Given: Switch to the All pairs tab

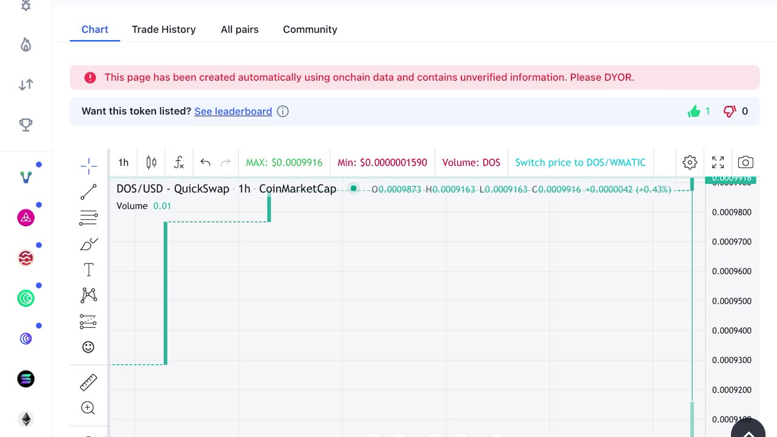Looking at the screenshot, I should (x=240, y=29).
